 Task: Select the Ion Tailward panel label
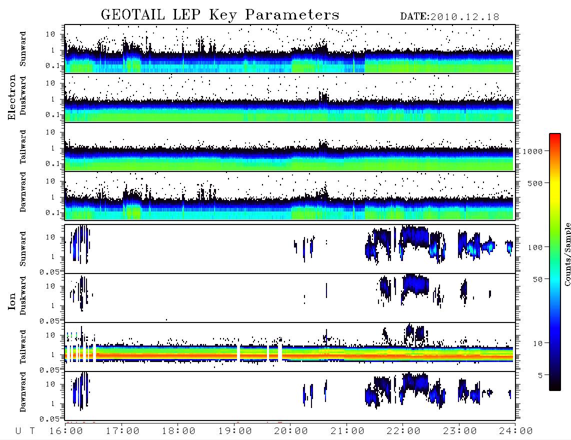click(23, 347)
